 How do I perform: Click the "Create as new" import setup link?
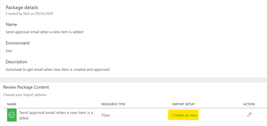pyautogui.click(x=185, y=115)
